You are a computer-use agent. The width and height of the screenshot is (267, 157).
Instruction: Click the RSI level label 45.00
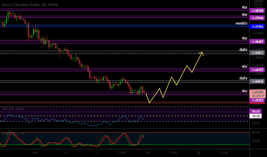click(256, 116)
